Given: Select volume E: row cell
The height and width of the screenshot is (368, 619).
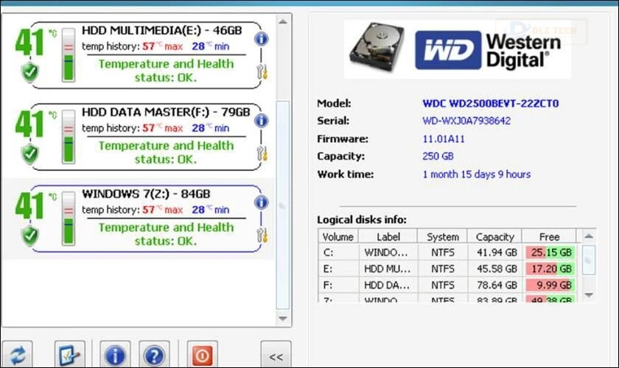Looking at the screenshot, I should [x=338, y=269].
